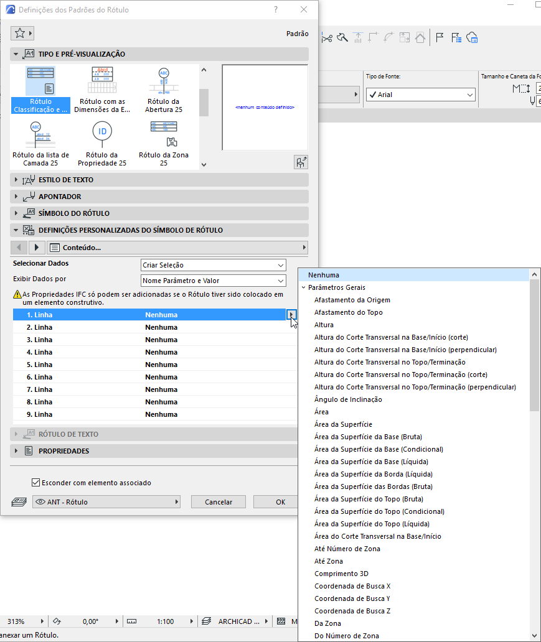Choose Ângulo de Inclinação parameter

[x=348, y=399]
